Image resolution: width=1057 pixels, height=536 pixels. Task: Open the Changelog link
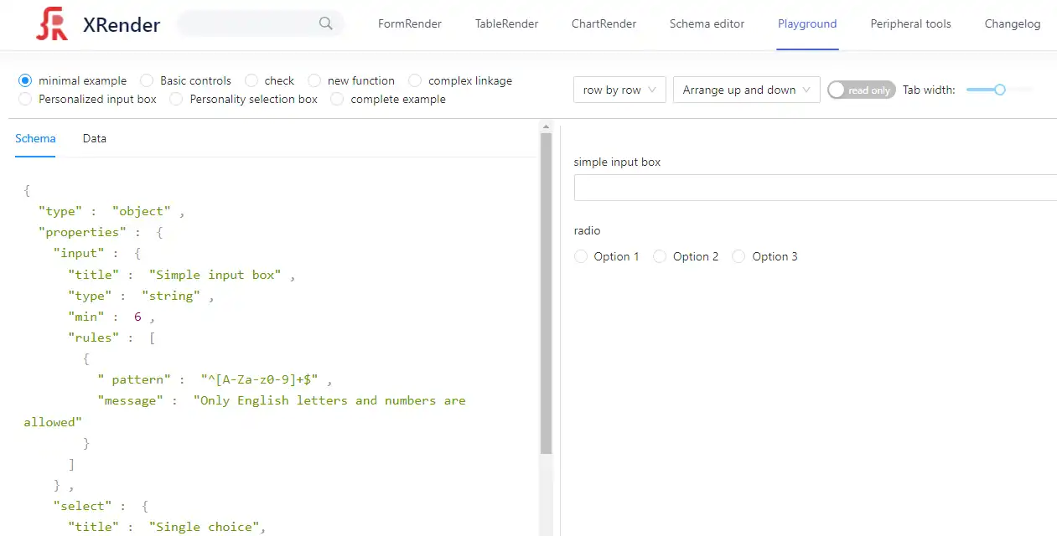(1012, 23)
